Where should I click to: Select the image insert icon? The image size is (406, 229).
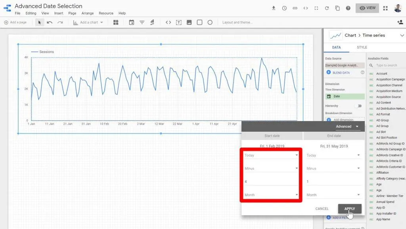tap(189, 23)
